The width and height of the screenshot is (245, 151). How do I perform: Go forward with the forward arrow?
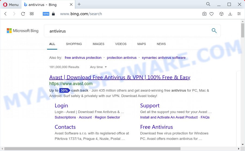(14, 14)
